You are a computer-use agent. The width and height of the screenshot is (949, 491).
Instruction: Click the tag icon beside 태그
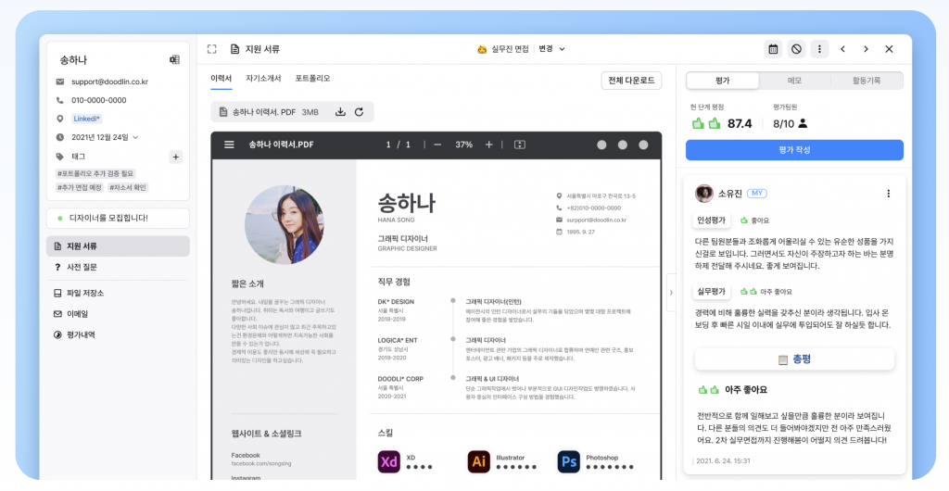click(60, 156)
